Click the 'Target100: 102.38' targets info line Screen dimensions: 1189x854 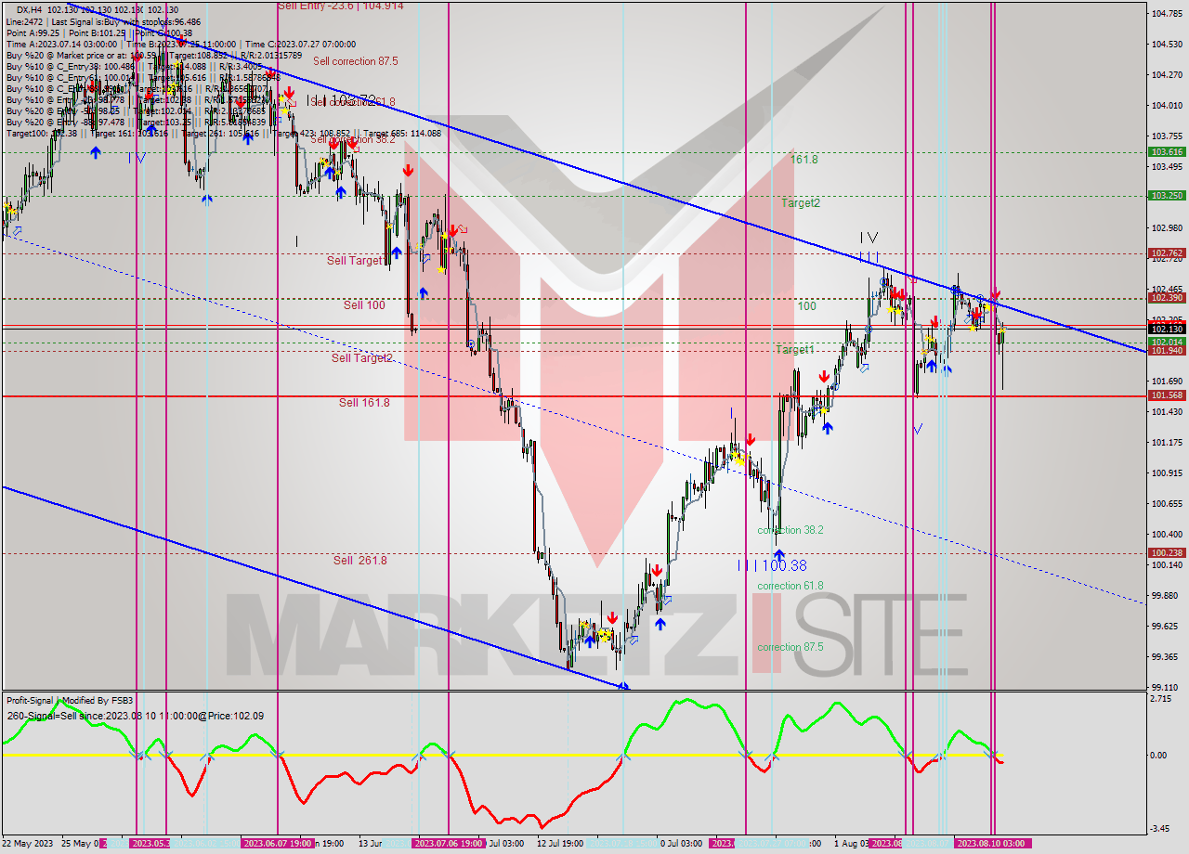coord(223,133)
